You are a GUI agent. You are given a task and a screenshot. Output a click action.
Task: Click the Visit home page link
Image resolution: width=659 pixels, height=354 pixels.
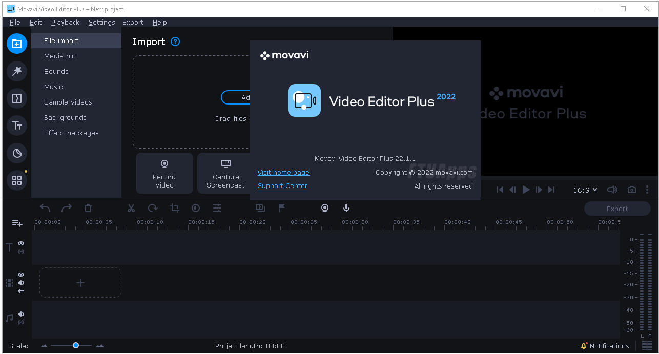pos(283,173)
